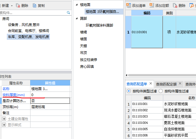
Task: Select 环氧树脂涂料踢脚 item
Action: coord(99,25)
